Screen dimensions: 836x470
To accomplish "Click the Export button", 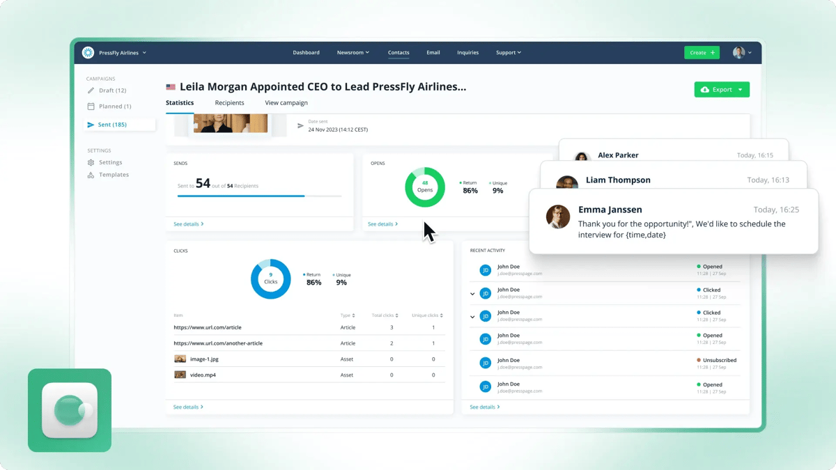I will [722, 90].
